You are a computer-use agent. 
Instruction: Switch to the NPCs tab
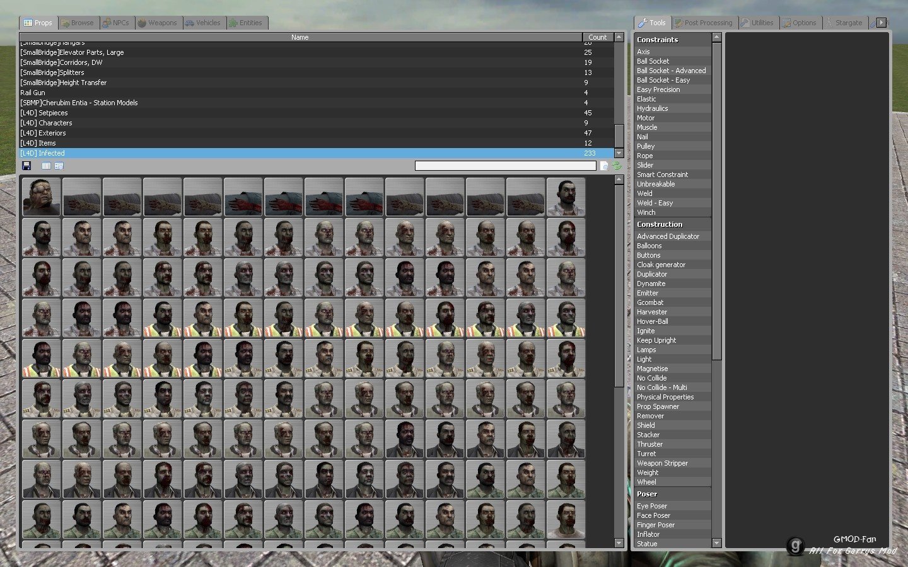tap(117, 22)
